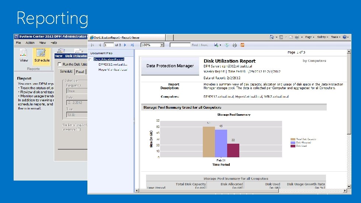Image resolution: width=361 pixels, height=203 pixels.
Task: Select DiskUtilizationReport in Document Map
Action: [x=109, y=59]
